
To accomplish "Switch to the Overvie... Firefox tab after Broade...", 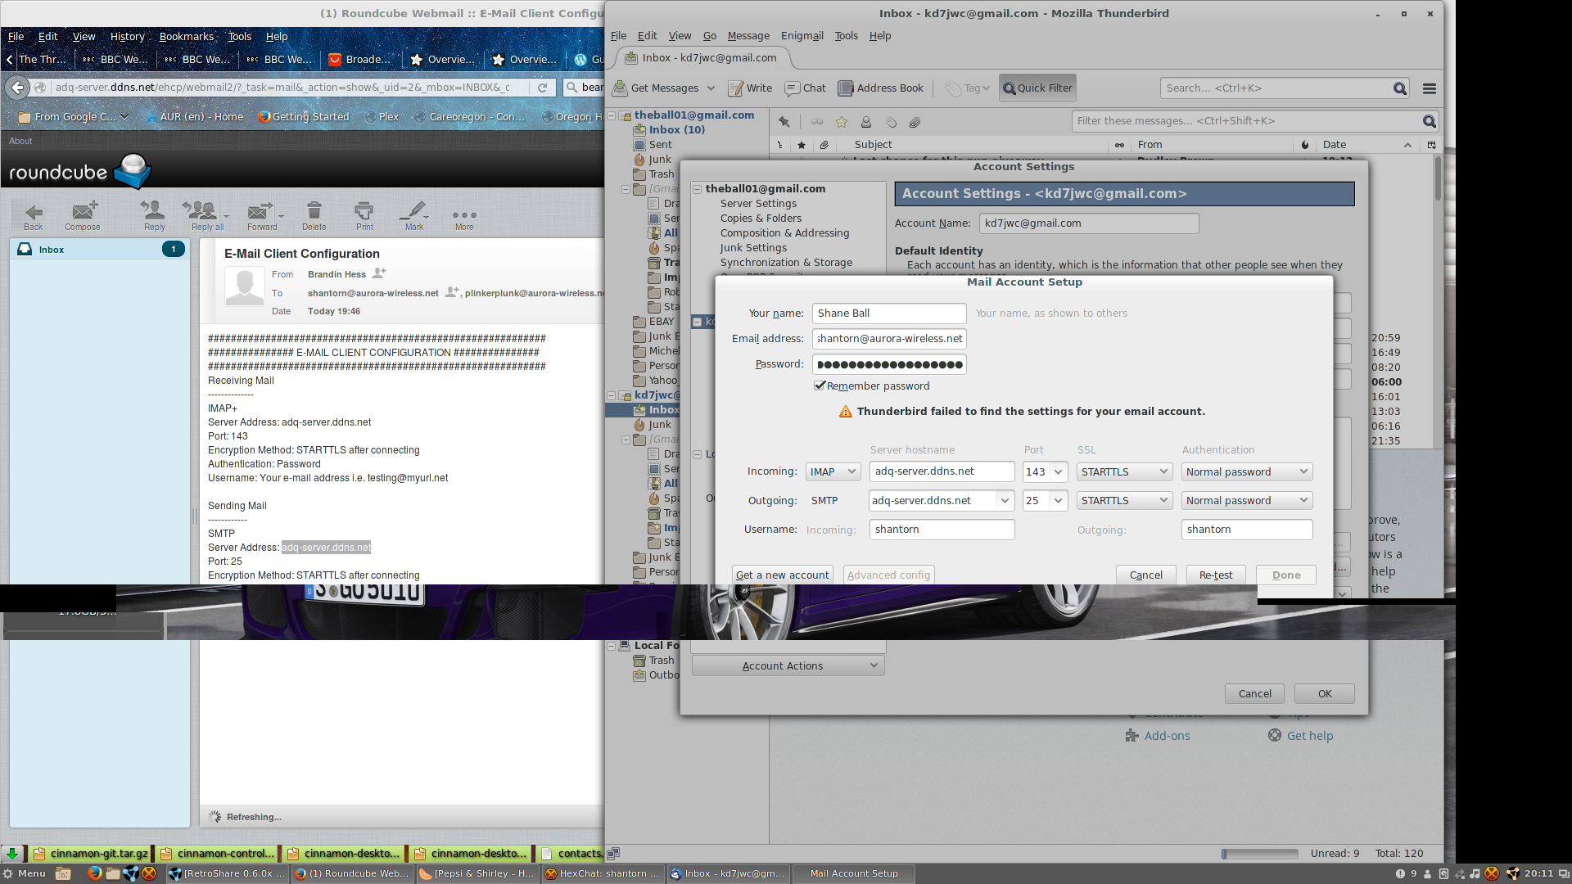I will [x=443, y=60].
